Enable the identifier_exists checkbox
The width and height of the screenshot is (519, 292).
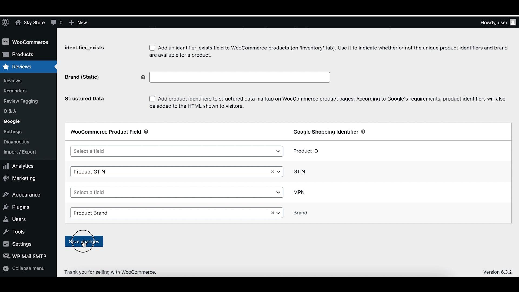[152, 48]
